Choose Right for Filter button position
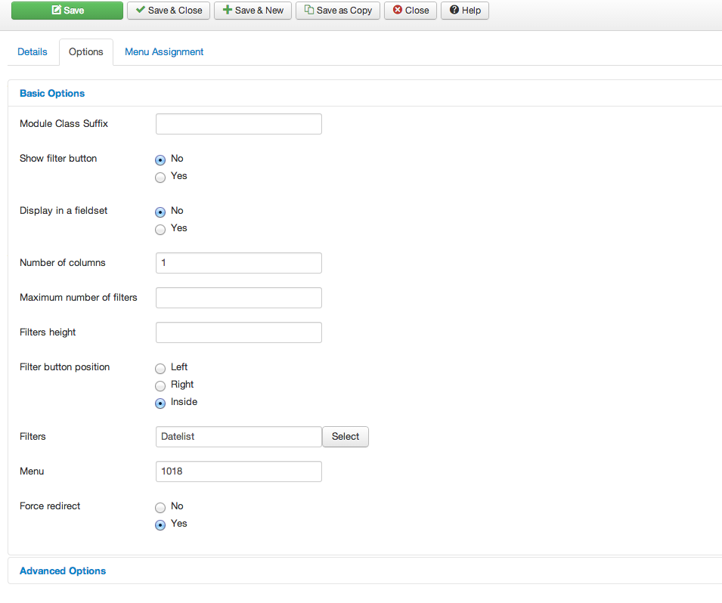This screenshot has width=722, height=603. coord(160,386)
